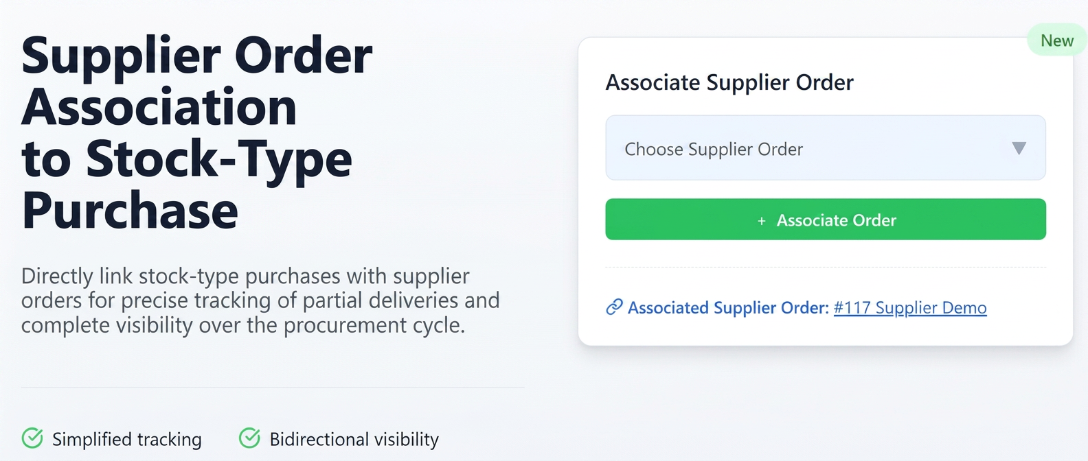The width and height of the screenshot is (1088, 461).
Task: Click the New badge
Action: 1057,40
